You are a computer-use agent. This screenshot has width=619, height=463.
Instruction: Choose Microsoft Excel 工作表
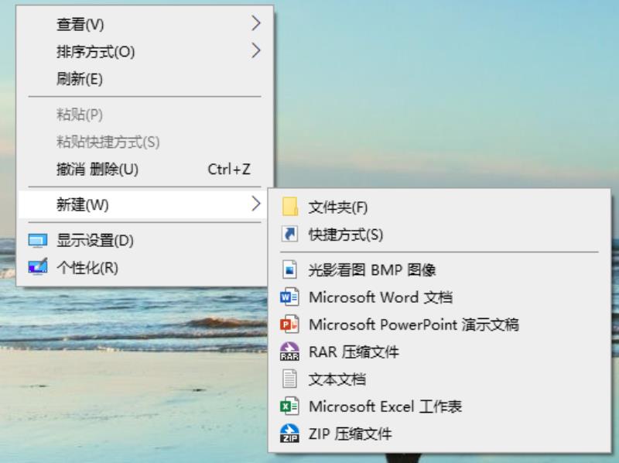[439, 406]
